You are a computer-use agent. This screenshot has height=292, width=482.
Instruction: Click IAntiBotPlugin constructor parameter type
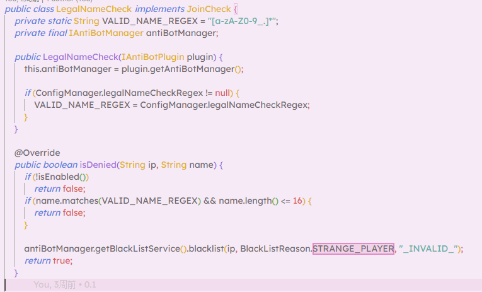click(x=152, y=57)
